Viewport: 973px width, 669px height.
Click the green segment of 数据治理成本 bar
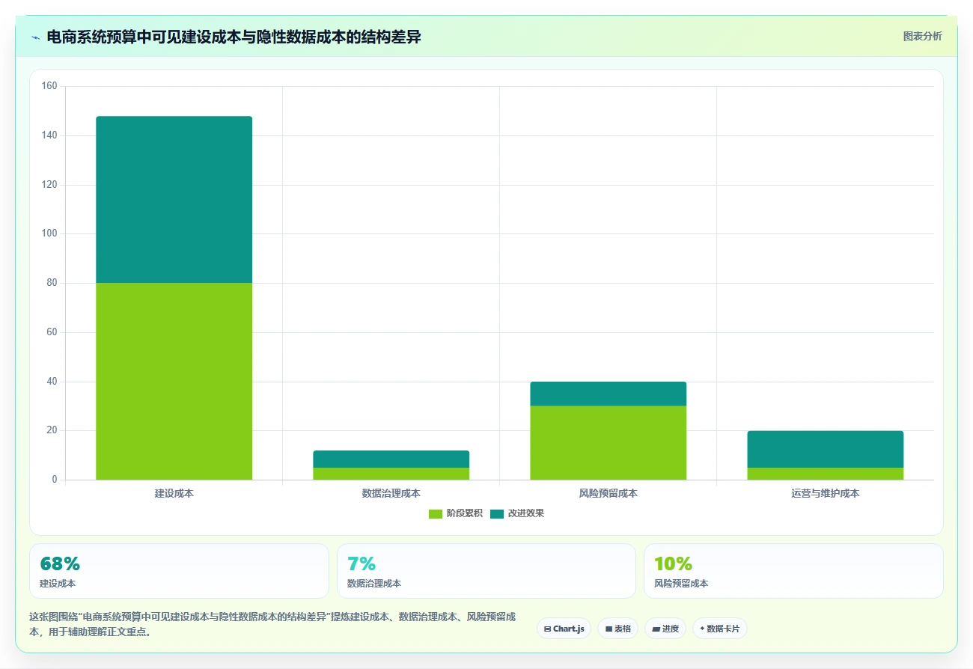(391, 474)
